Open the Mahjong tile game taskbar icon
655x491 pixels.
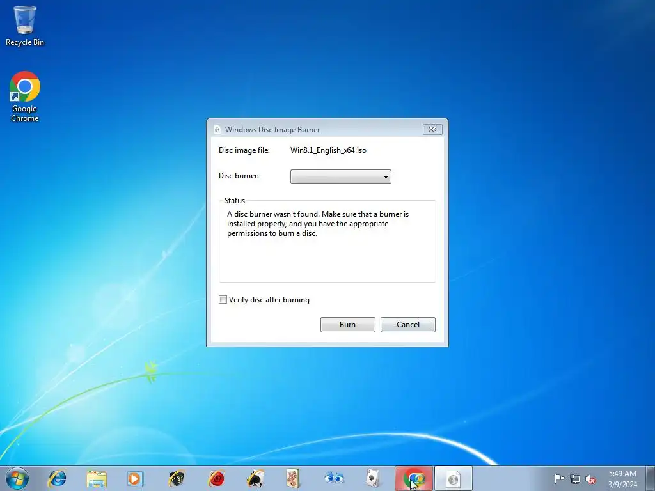tap(293, 478)
